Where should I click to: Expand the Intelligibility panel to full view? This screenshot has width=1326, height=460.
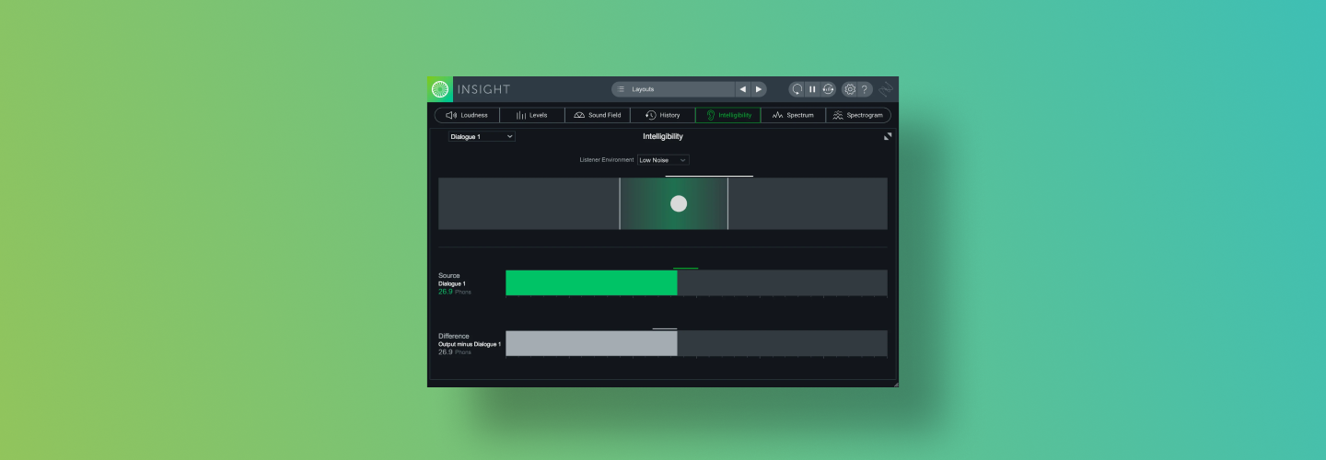point(888,136)
